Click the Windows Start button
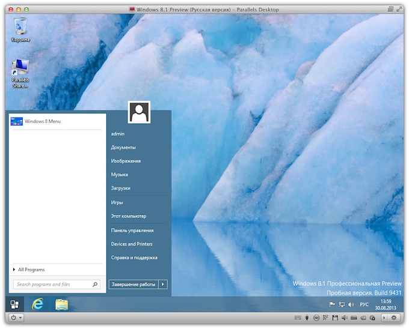Viewport: 409px width, 329px height. 14,304
